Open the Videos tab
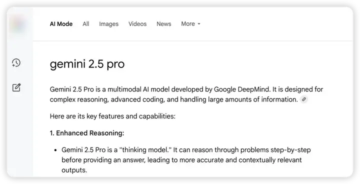This screenshot has height=184, width=360. [137, 24]
